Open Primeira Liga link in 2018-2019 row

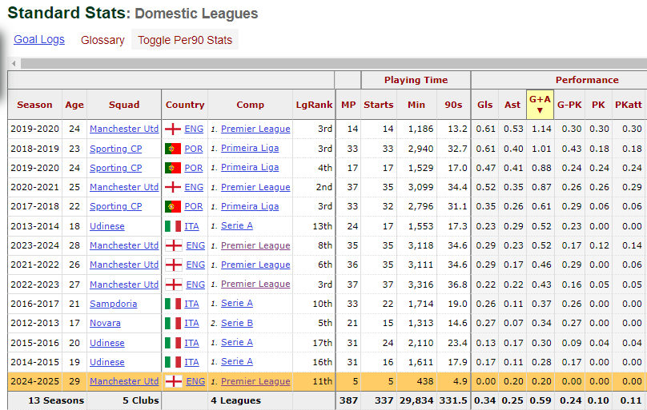[x=250, y=148]
